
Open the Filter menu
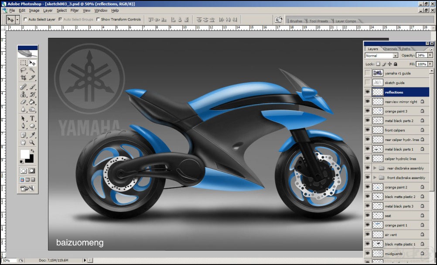coord(75,10)
